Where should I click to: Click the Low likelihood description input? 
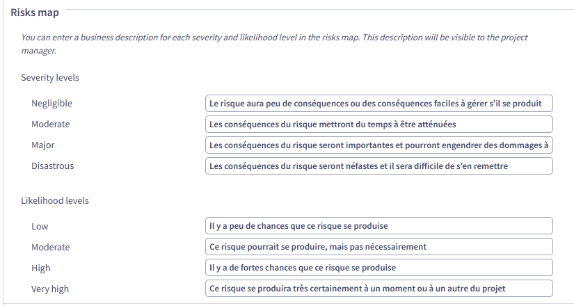tap(378, 226)
